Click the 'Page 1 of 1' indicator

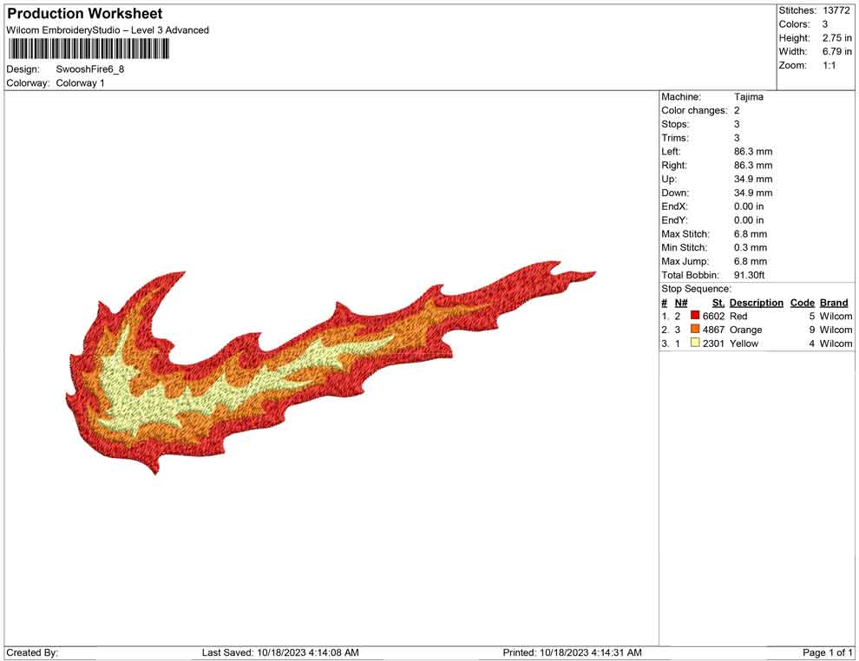[x=827, y=652]
